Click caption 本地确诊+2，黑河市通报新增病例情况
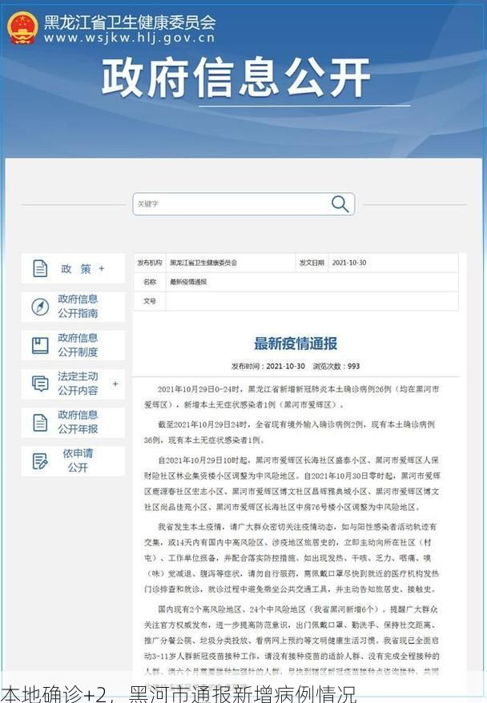The height and width of the screenshot is (703, 487). click(x=179, y=693)
